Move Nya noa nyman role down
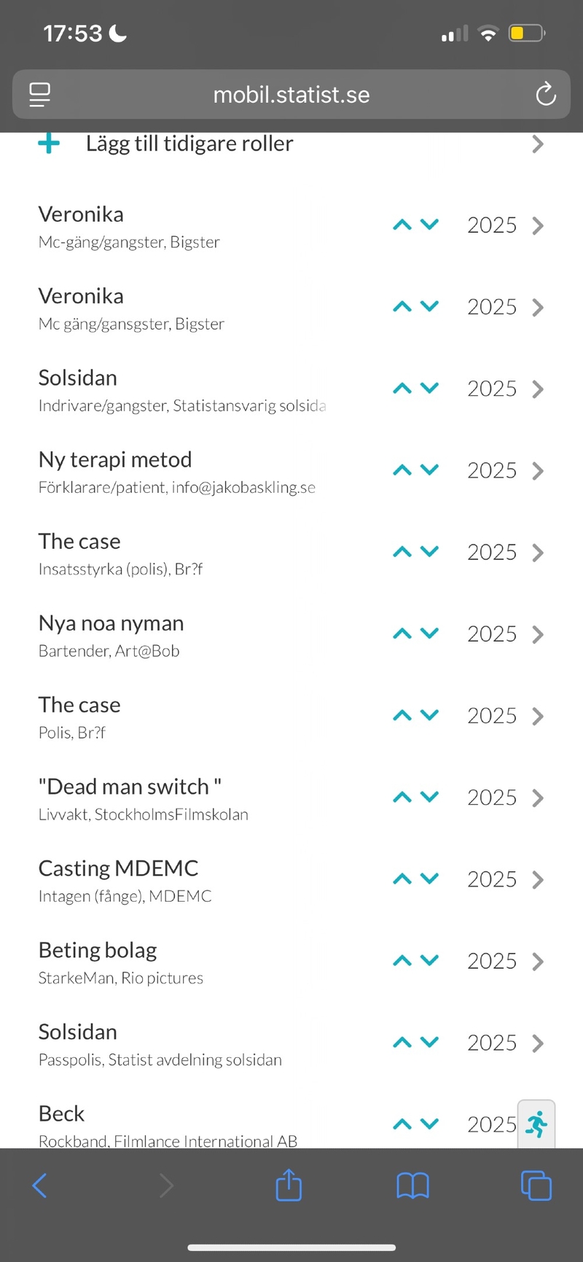This screenshot has width=583, height=1262. [x=430, y=634]
